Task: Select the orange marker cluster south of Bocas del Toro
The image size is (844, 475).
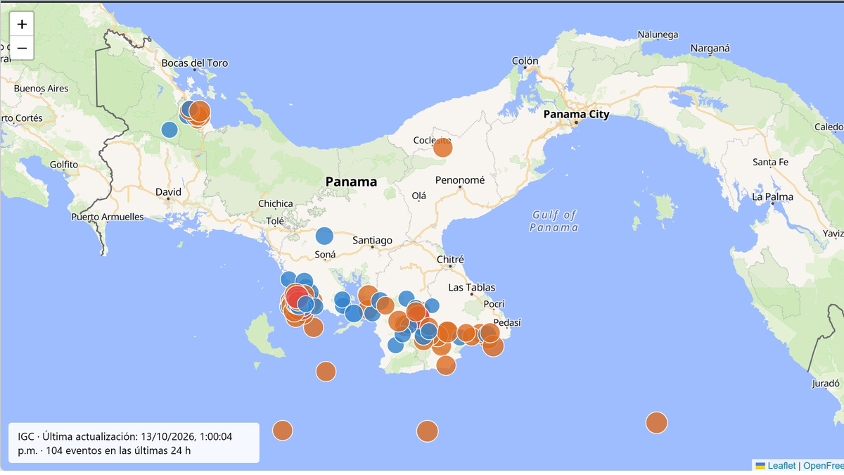Action: [199, 113]
